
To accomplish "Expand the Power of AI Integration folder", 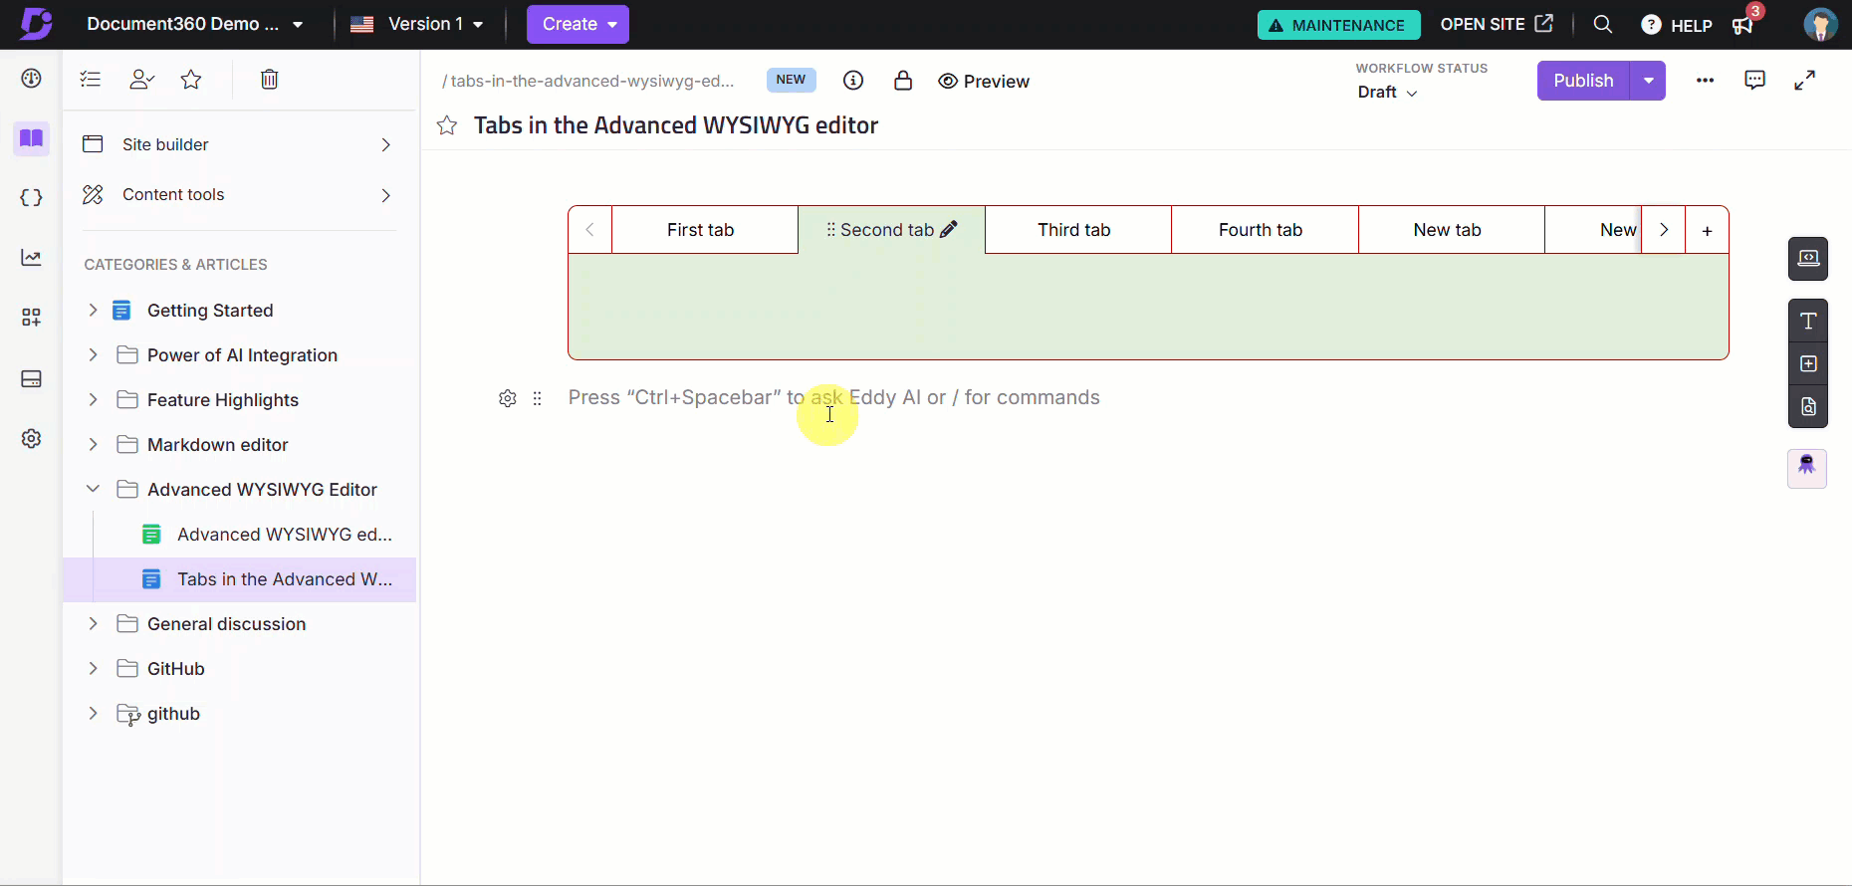I will (93, 355).
